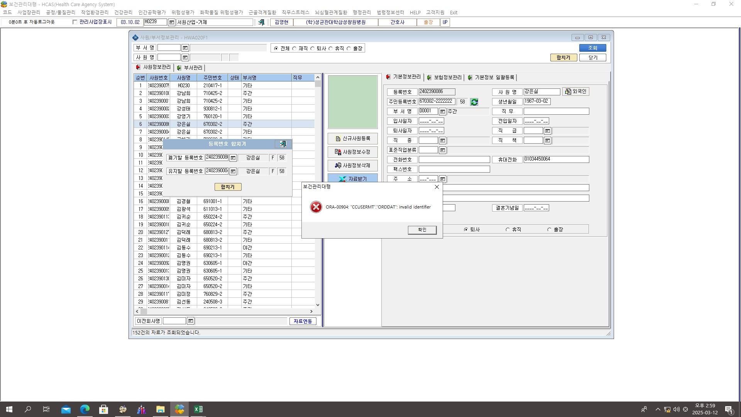Viewport: 741px width, 417px height.
Task: Open the 표준직업분류 lookup dropdown
Action: (443, 150)
